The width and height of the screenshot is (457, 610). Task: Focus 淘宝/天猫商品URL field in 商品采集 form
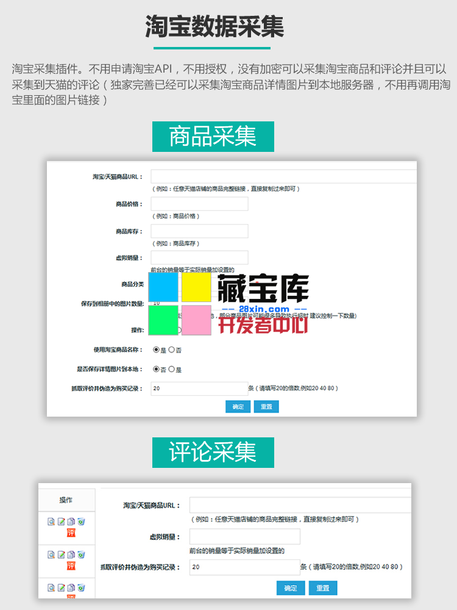tap(284, 177)
